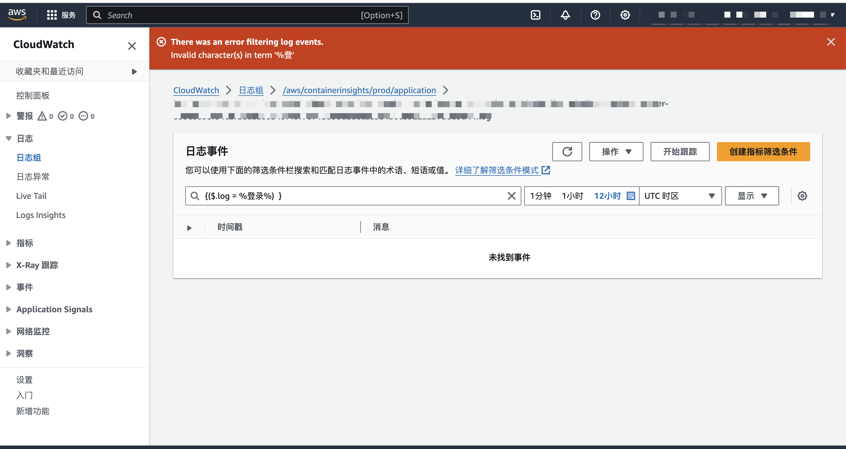This screenshot has height=449, width=846.
Task: Open 入门 in the sidebar
Action: coord(24,395)
